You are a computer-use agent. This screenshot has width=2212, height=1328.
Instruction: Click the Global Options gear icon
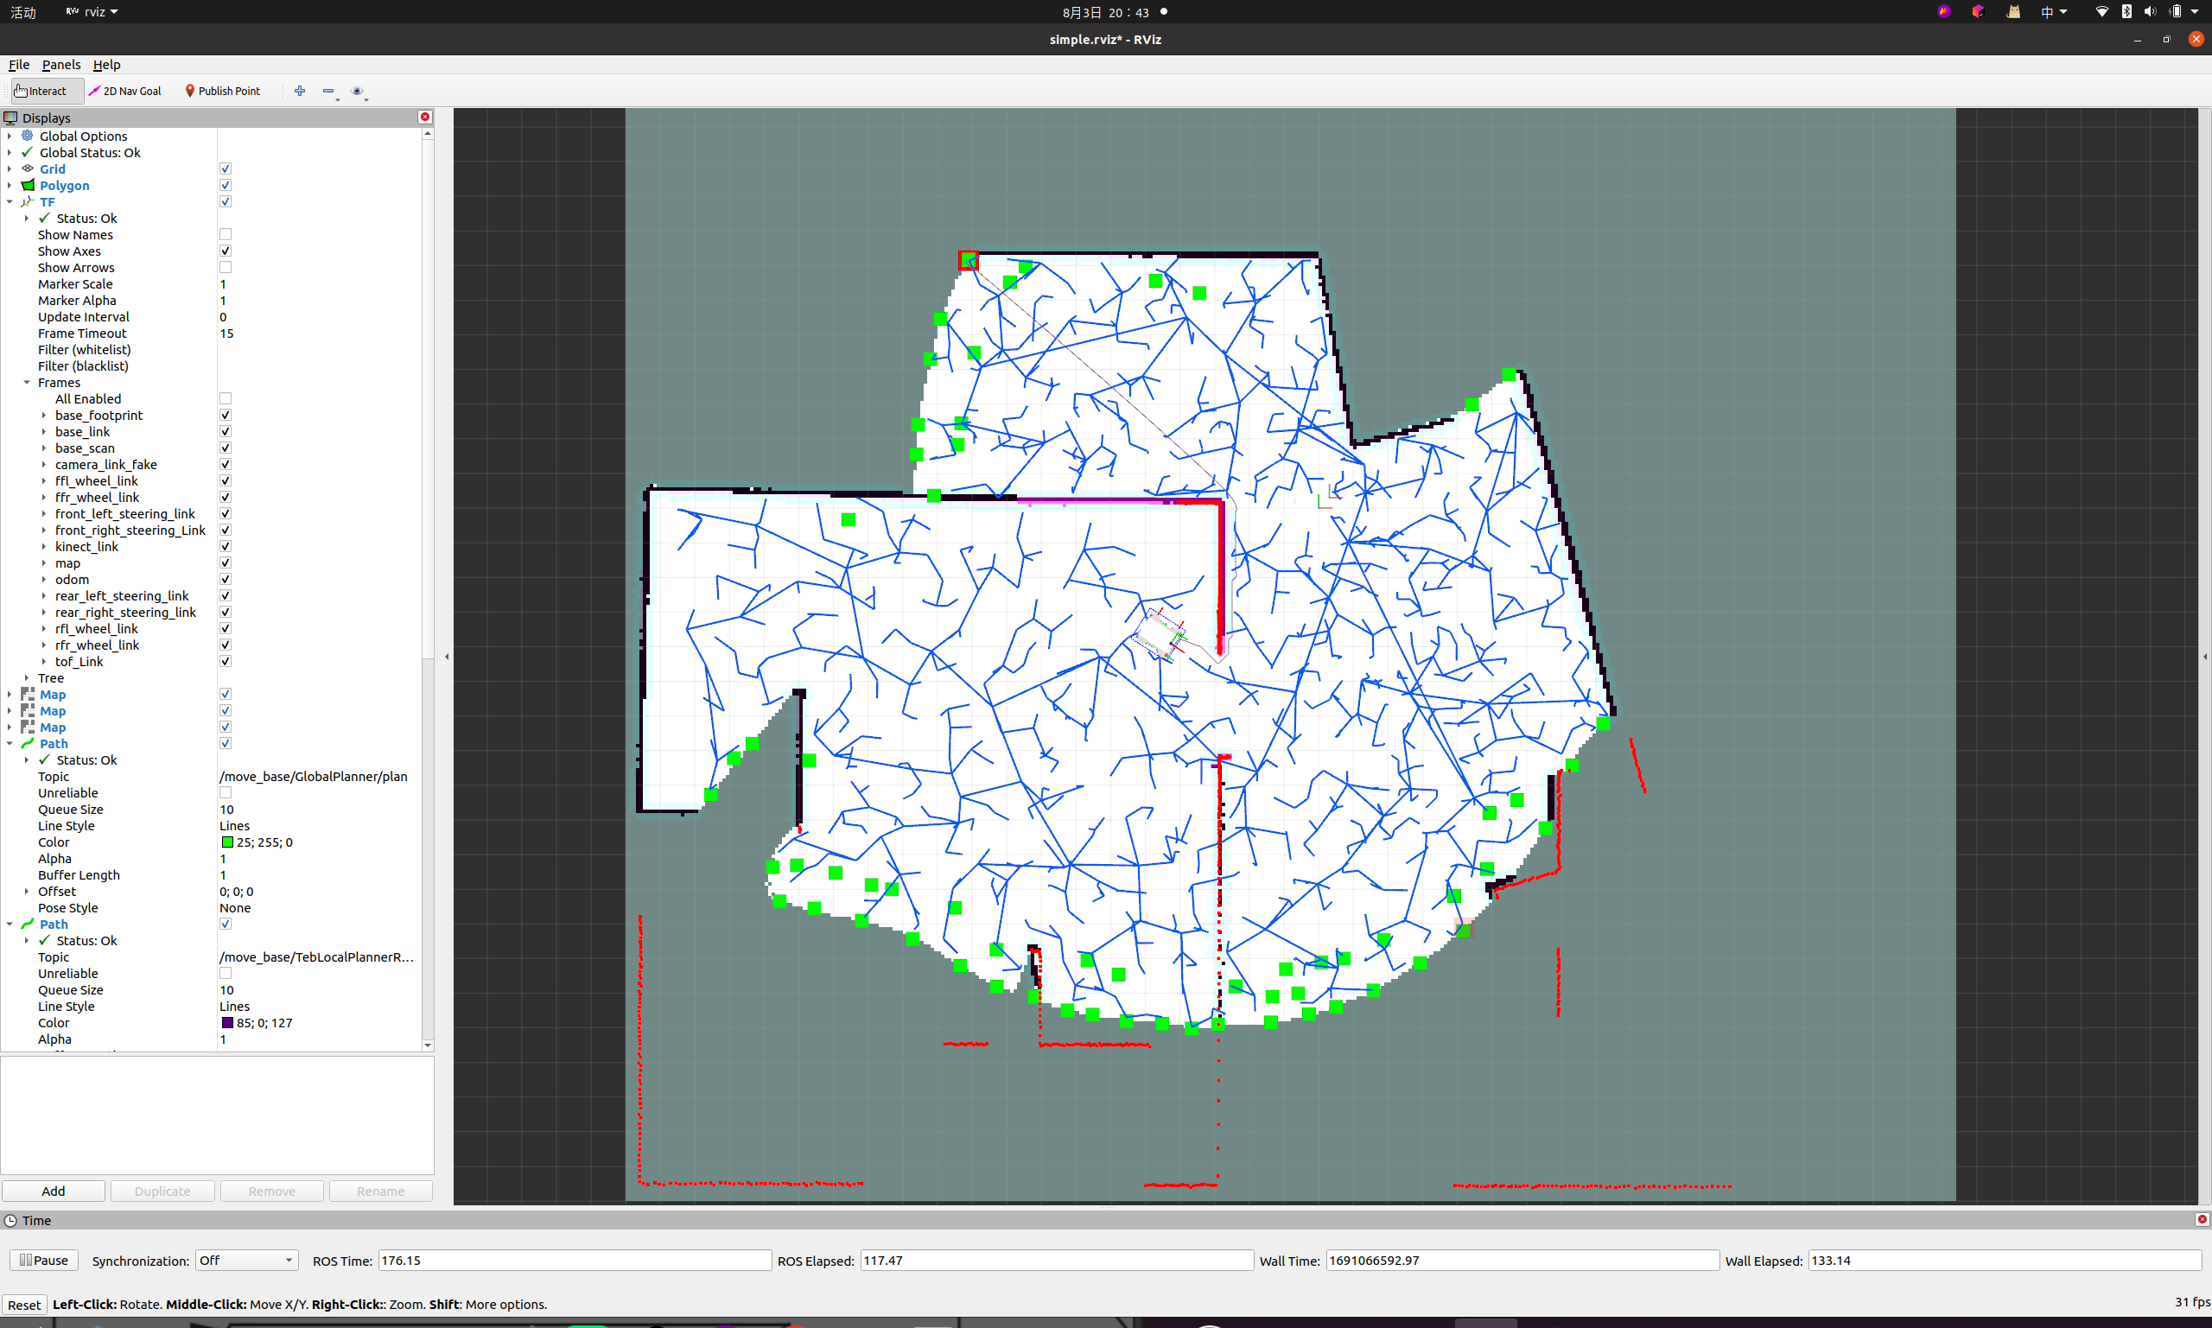pos(27,135)
